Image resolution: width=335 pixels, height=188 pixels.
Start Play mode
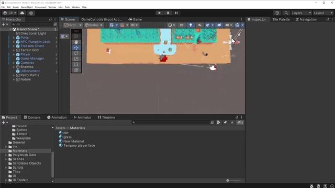159,13
